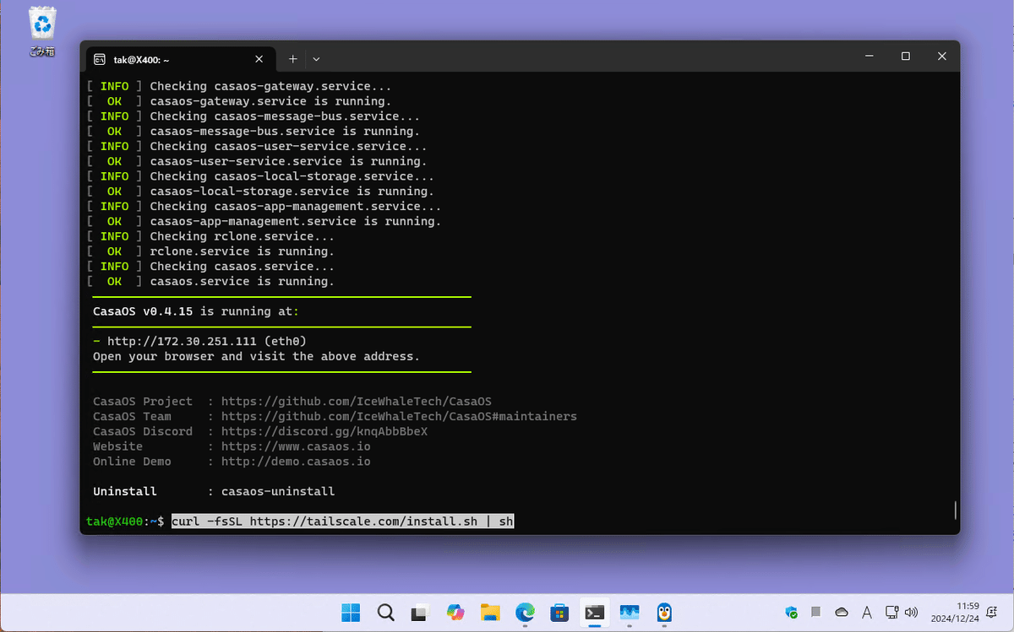Open a new terminal tab with plus button
1014x632 pixels.
point(292,59)
